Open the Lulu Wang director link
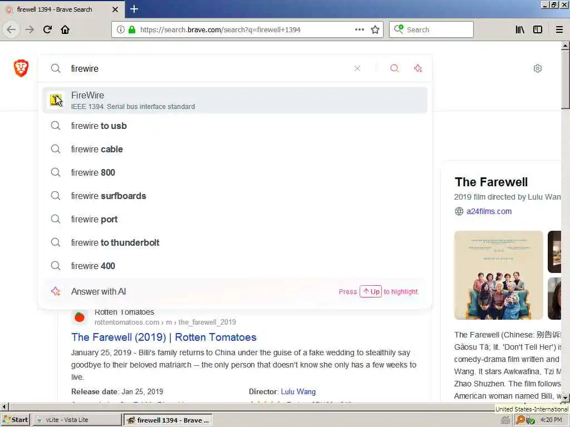The width and height of the screenshot is (570, 427). point(298,392)
